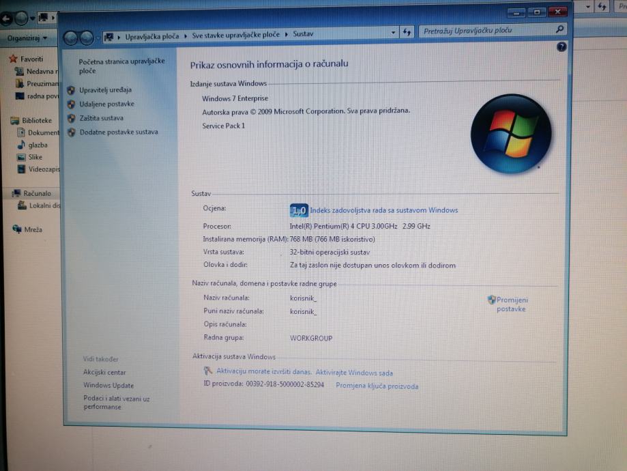Select Nedavna mjesta in Explorer sidebar
The height and width of the screenshot is (471, 627).
(x=42, y=71)
